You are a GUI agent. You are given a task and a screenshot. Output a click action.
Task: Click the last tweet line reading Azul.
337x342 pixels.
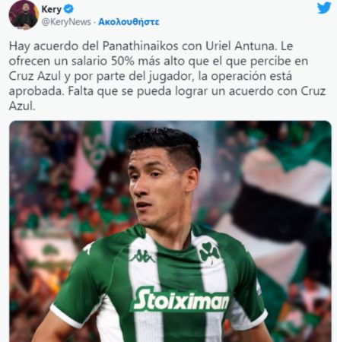click(x=22, y=106)
